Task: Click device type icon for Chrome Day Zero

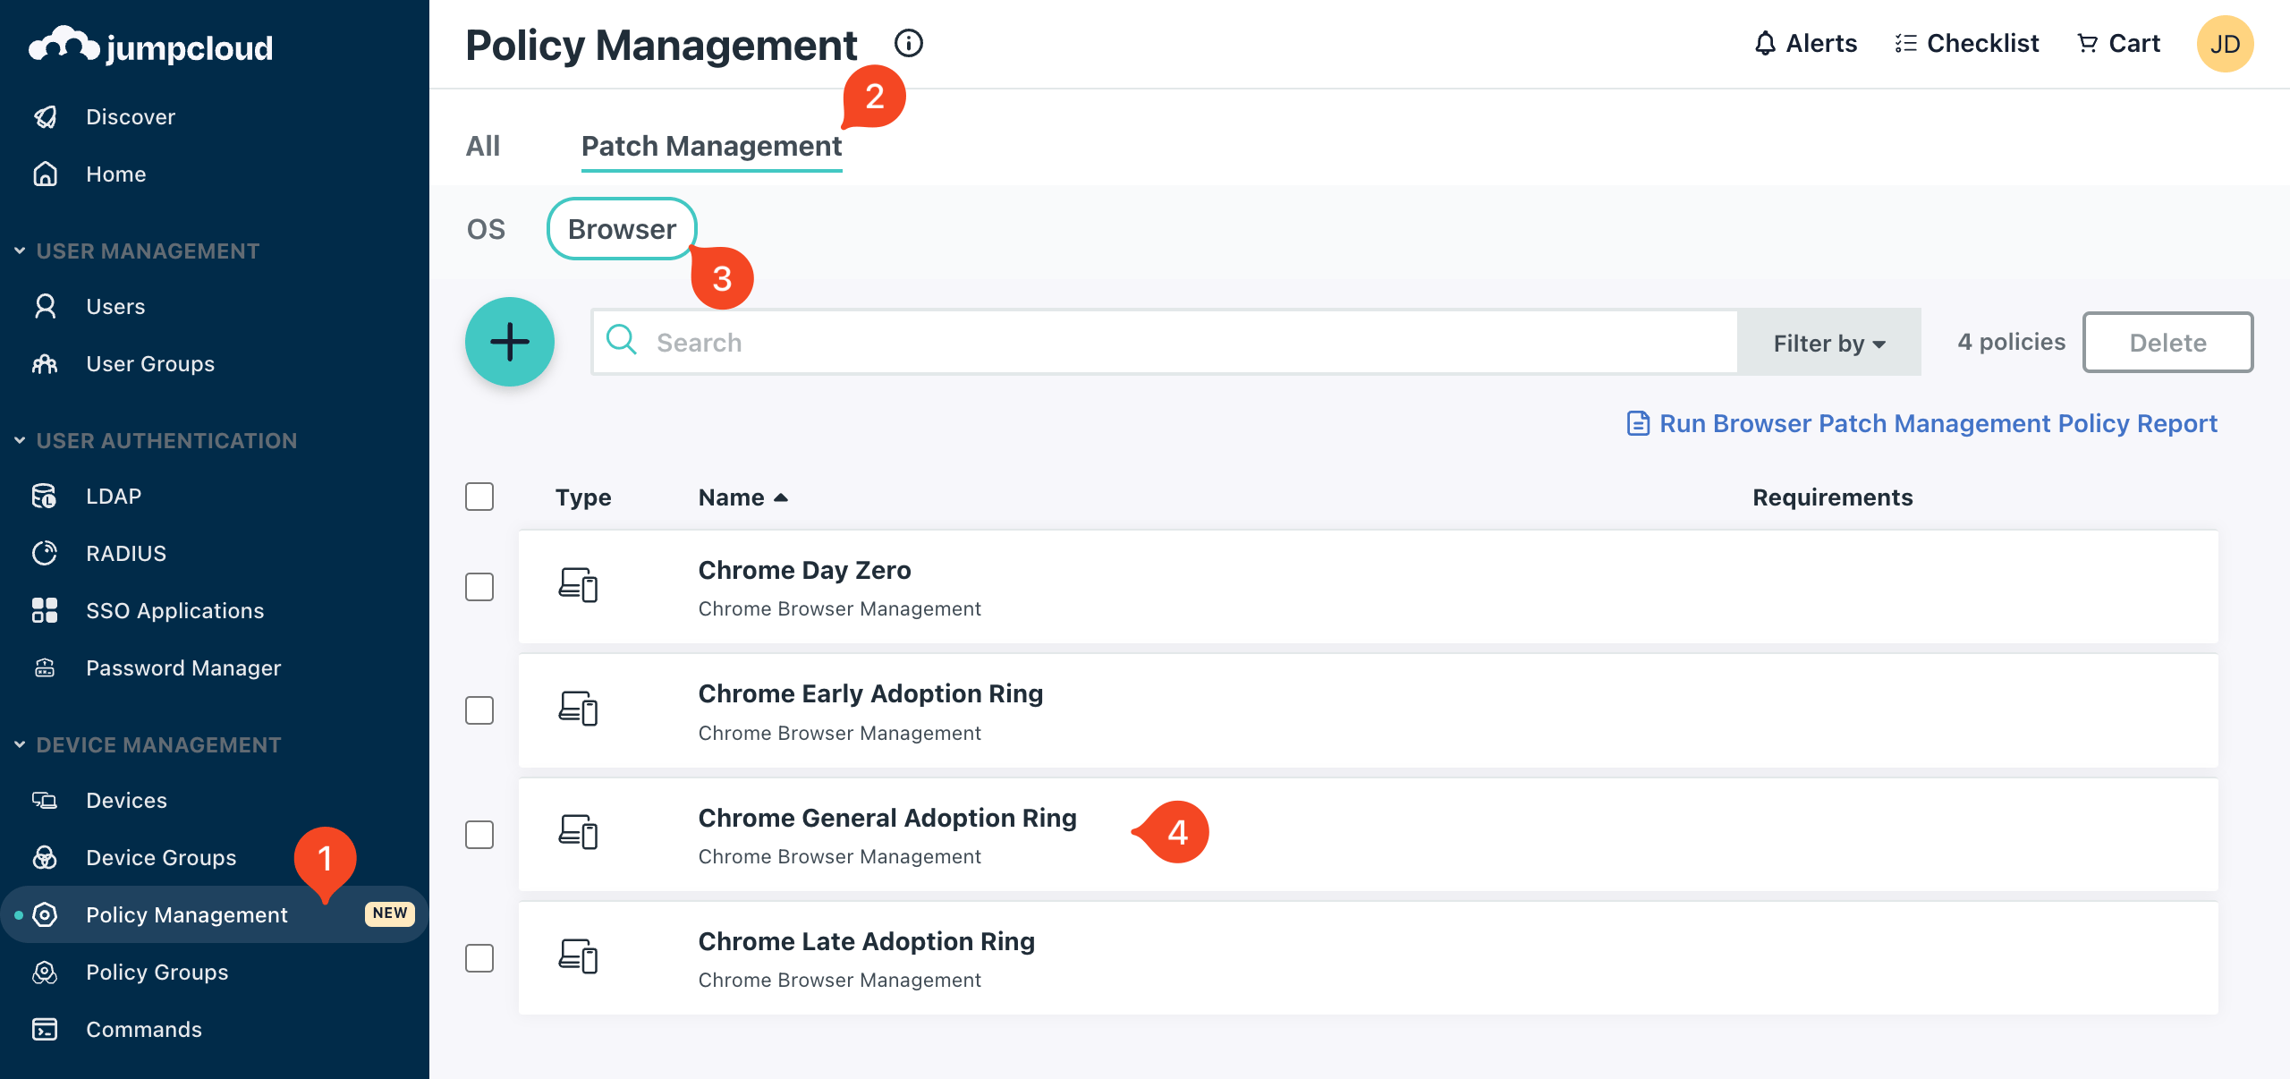Action: coord(578,586)
